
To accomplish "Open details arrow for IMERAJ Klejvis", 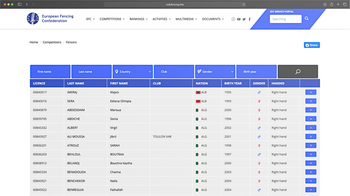I will (x=311, y=92).
